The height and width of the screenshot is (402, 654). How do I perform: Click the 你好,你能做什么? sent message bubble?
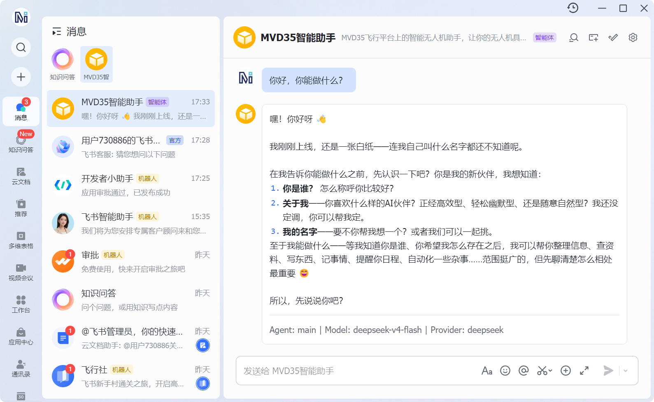point(309,80)
